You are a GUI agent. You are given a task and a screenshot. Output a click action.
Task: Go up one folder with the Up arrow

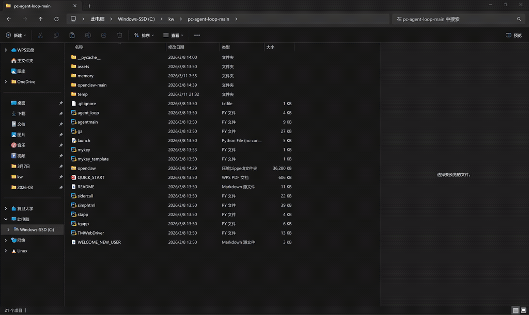click(40, 19)
